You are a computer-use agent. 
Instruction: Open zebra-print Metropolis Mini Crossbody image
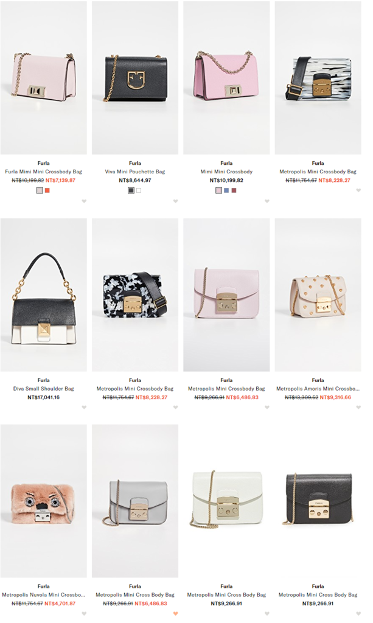tap(318, 78)
